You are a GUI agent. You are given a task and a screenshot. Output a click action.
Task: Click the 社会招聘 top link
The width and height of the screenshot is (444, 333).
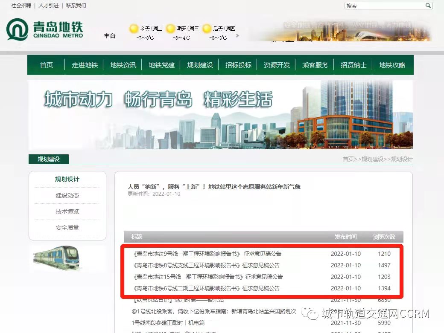coord(21,6)
